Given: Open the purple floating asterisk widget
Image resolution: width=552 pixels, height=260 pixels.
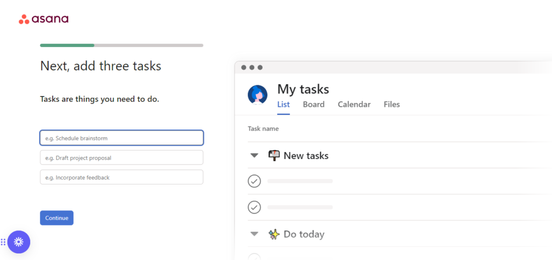Looking at the screenshot, I should pos(19,242).
